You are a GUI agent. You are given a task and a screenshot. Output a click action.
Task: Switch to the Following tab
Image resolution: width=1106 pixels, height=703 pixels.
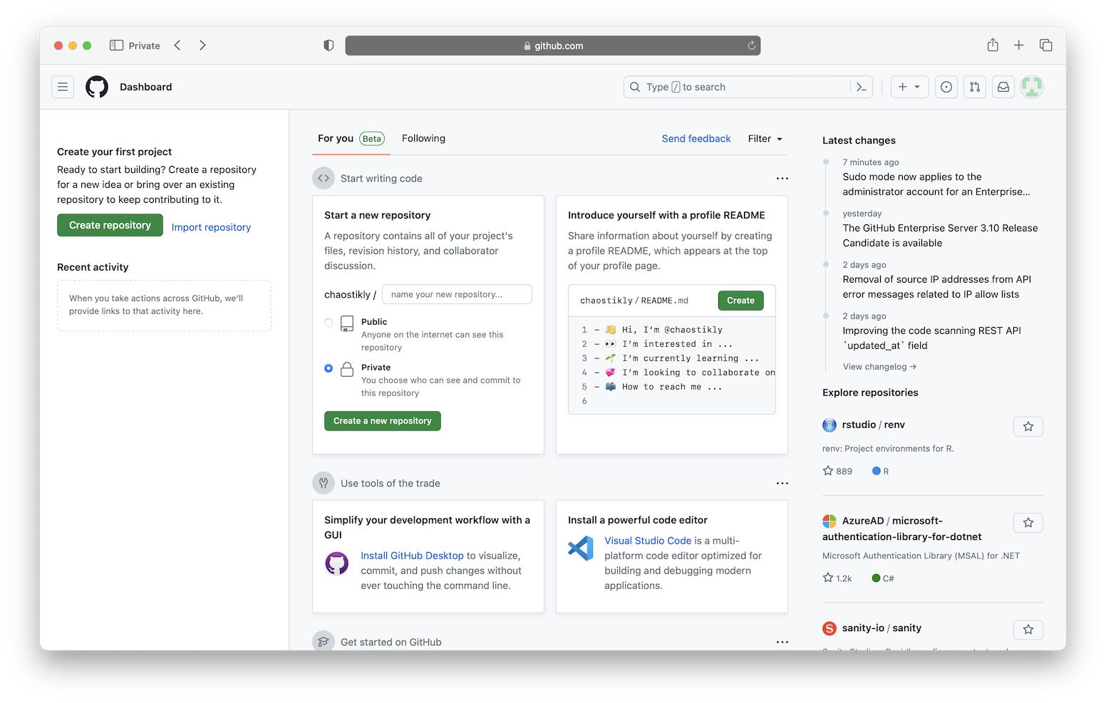click(x=423, y=139)
